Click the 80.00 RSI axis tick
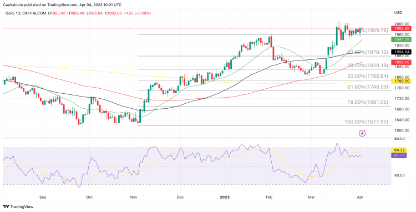Viewport: 416px width, 212px height. 399,139
